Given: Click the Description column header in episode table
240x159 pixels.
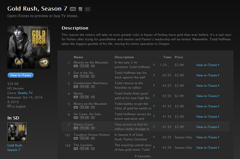Looking at the screenshot, I should (x=124, y=57).
